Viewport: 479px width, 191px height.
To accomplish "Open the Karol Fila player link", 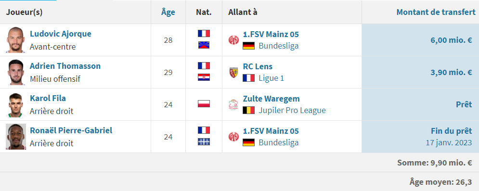I will [x=48, y=98].
